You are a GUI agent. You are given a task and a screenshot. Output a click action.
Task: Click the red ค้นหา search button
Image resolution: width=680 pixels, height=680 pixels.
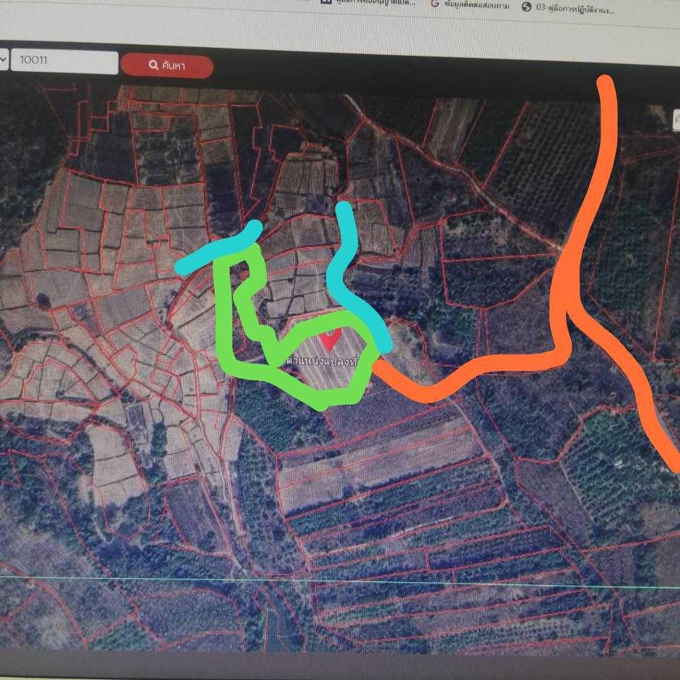(167, 65)
